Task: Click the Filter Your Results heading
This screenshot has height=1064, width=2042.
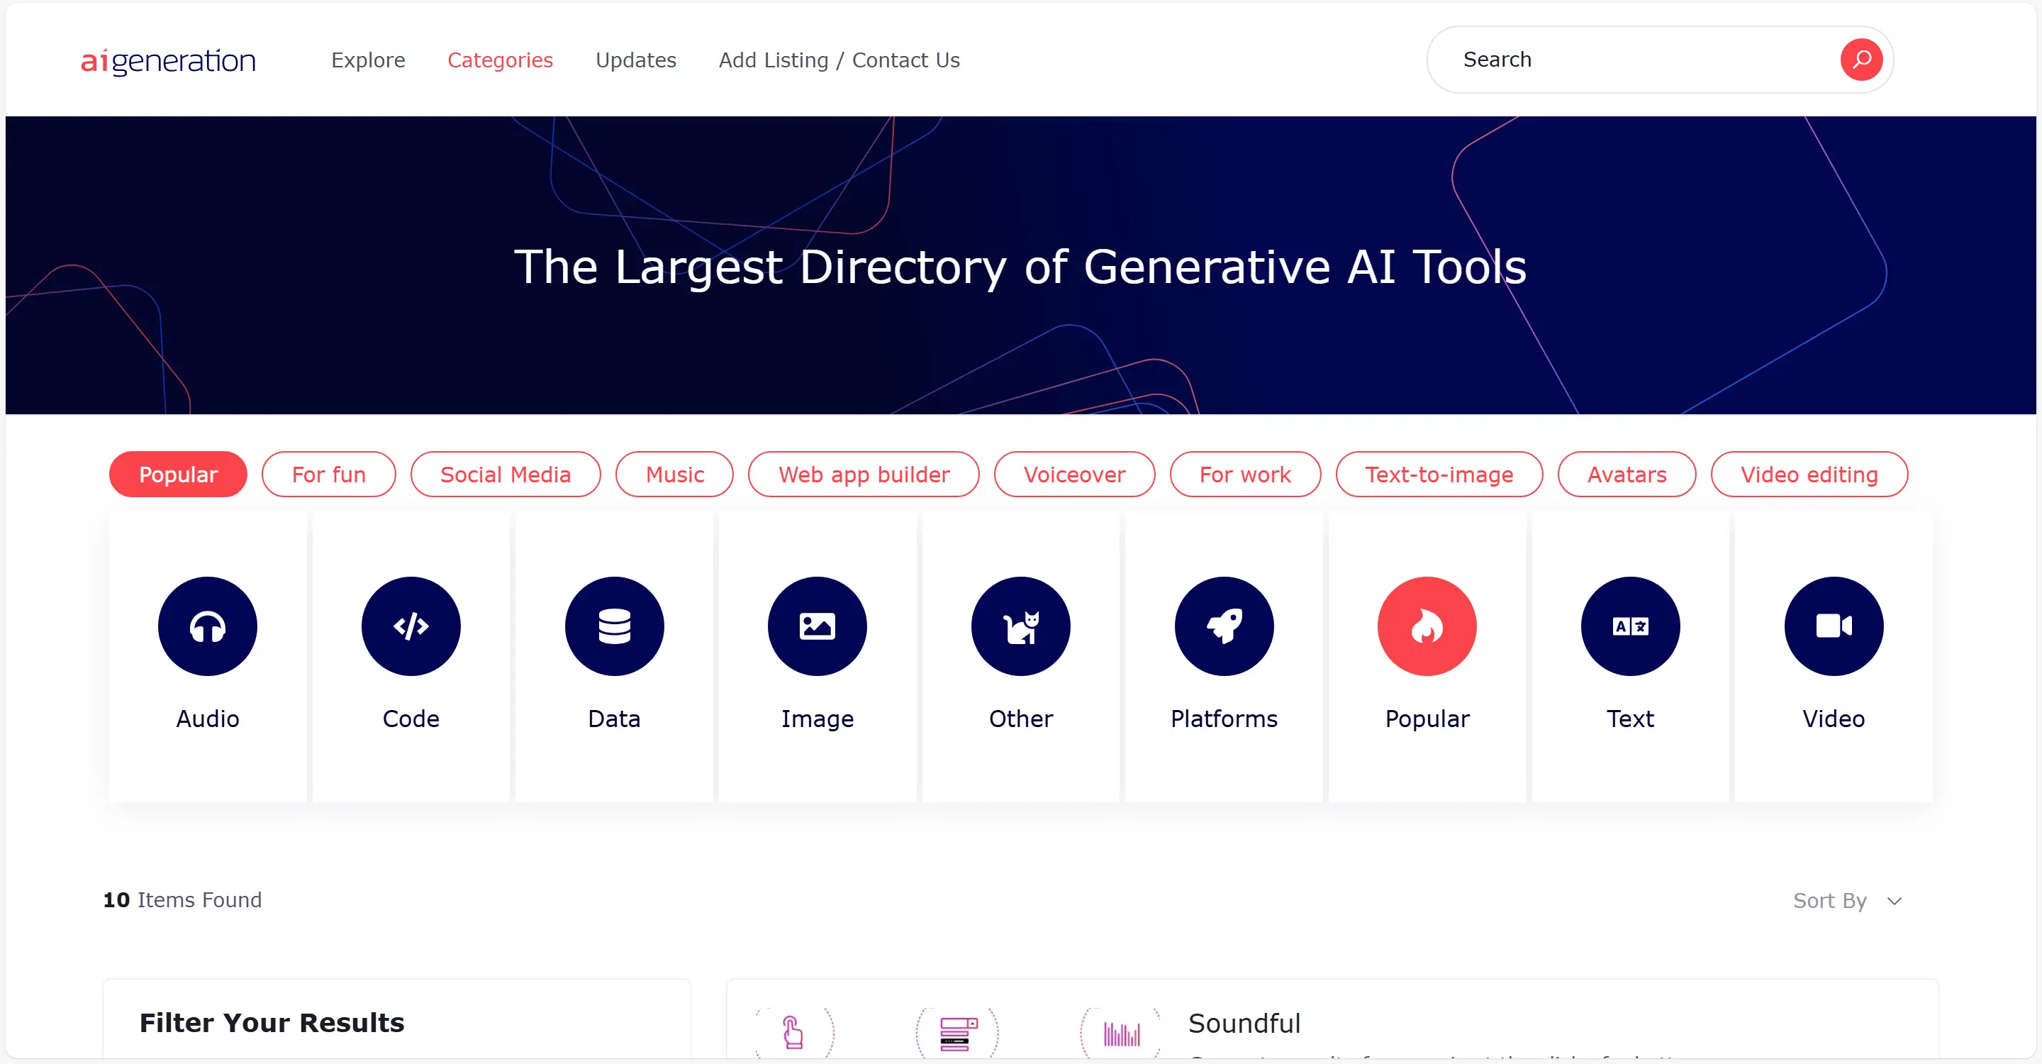Action: coord(272,1023)
